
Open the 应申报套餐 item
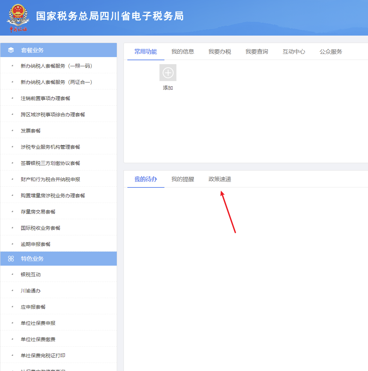coord(59,307)
